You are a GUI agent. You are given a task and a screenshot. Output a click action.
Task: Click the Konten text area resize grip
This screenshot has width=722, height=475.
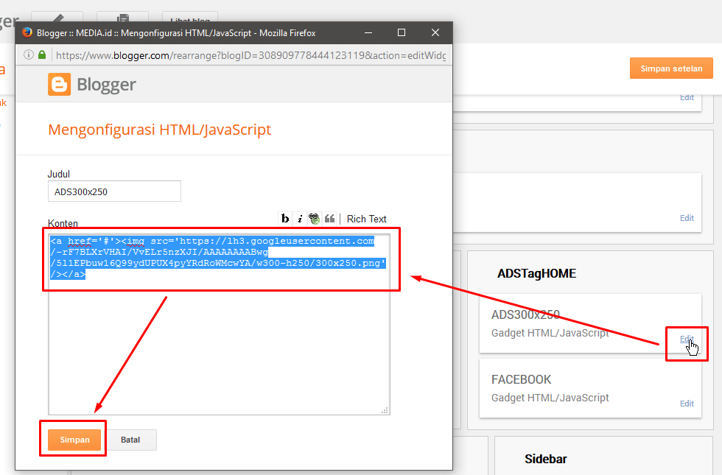point(385,410)
